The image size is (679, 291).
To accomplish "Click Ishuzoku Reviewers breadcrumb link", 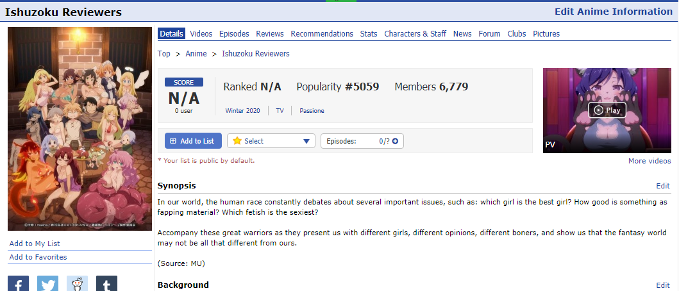I will [255, 54].
